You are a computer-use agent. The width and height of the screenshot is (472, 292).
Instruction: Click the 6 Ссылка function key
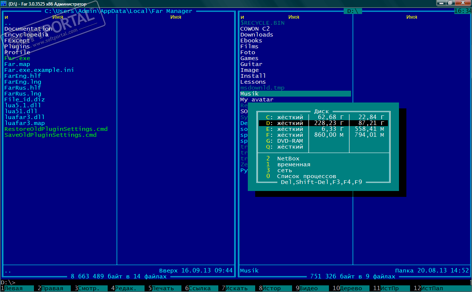(x=202, y=288)
